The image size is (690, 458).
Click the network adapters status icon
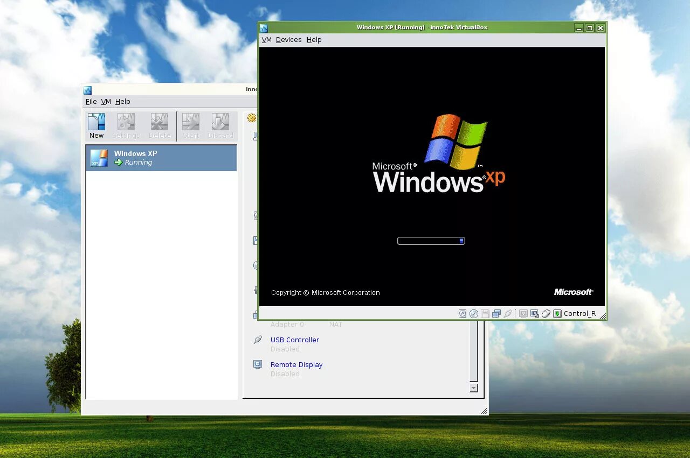[x=496, y=314]
